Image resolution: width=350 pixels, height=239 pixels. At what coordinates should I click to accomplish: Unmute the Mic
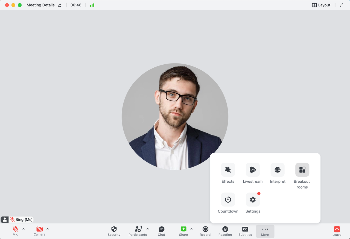15,231
